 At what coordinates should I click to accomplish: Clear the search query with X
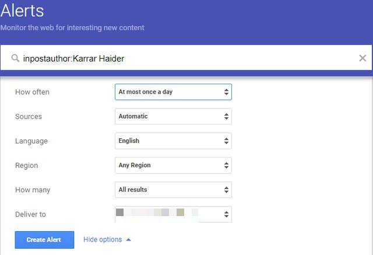coord(363,58)
